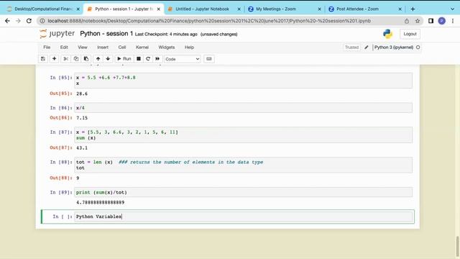460x259 pixels.
Task: Open browser profile avatar
Action: [441, 21]
